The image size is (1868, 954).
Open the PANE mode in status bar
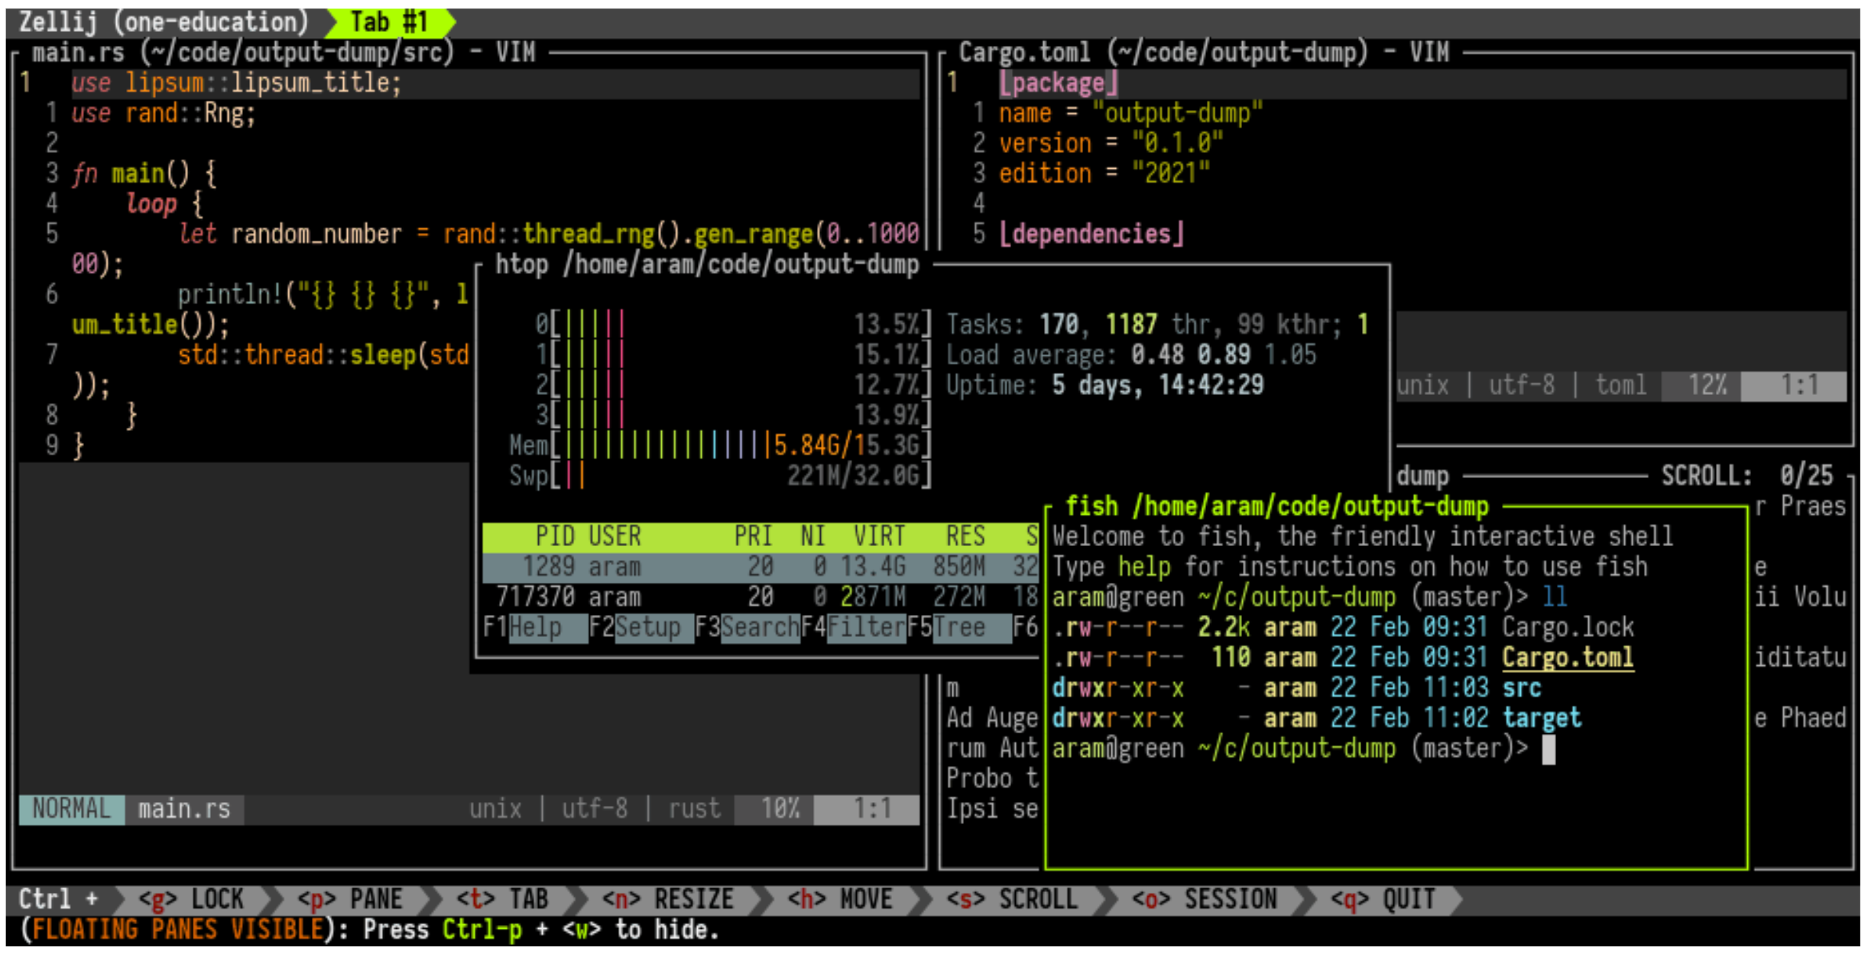coord(350,900)
